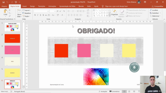This screenshot has height=93, width=166.
Task: Decrease font size with small A icon
Action: point(60,11)
